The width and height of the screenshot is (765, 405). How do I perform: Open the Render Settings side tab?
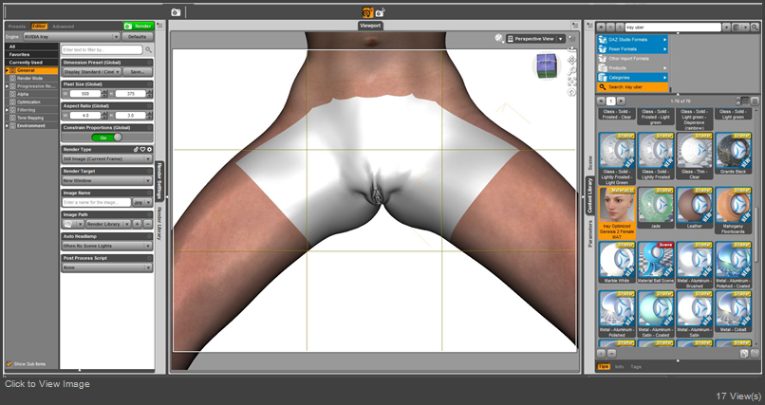click(159, 180)
